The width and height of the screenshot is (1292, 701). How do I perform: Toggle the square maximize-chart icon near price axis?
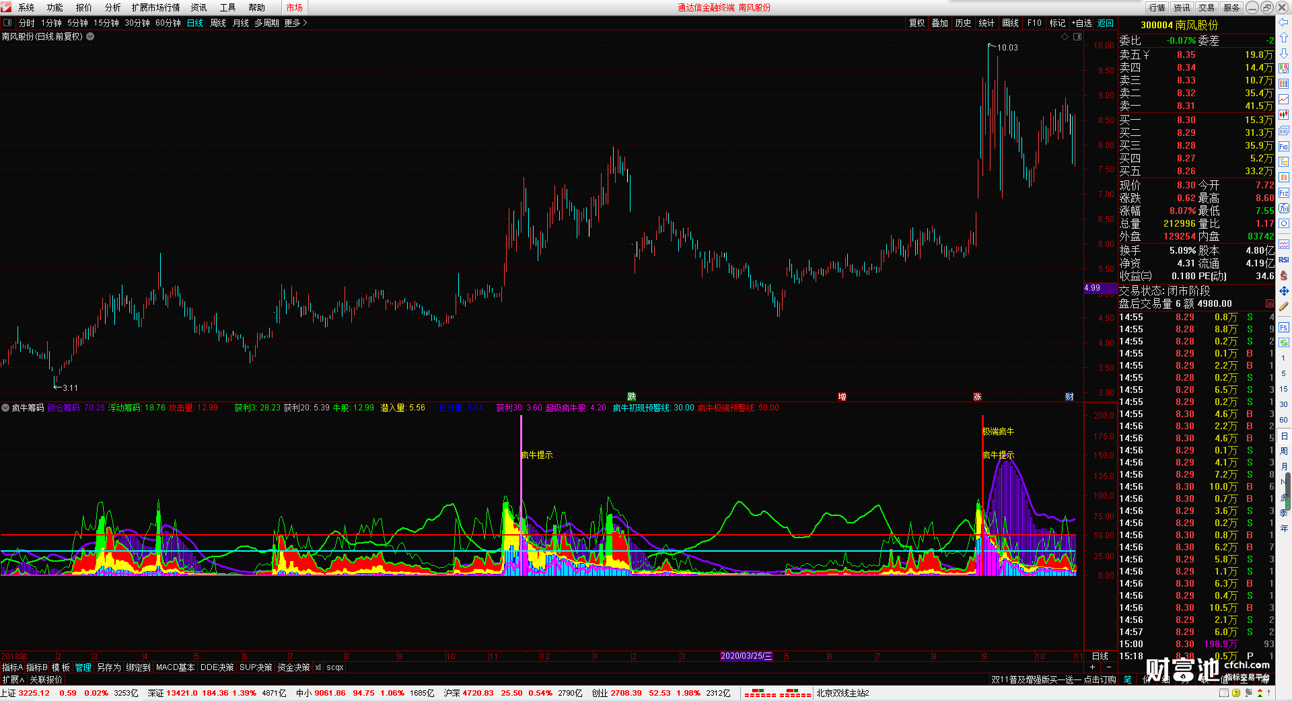tap(1077, 37)
